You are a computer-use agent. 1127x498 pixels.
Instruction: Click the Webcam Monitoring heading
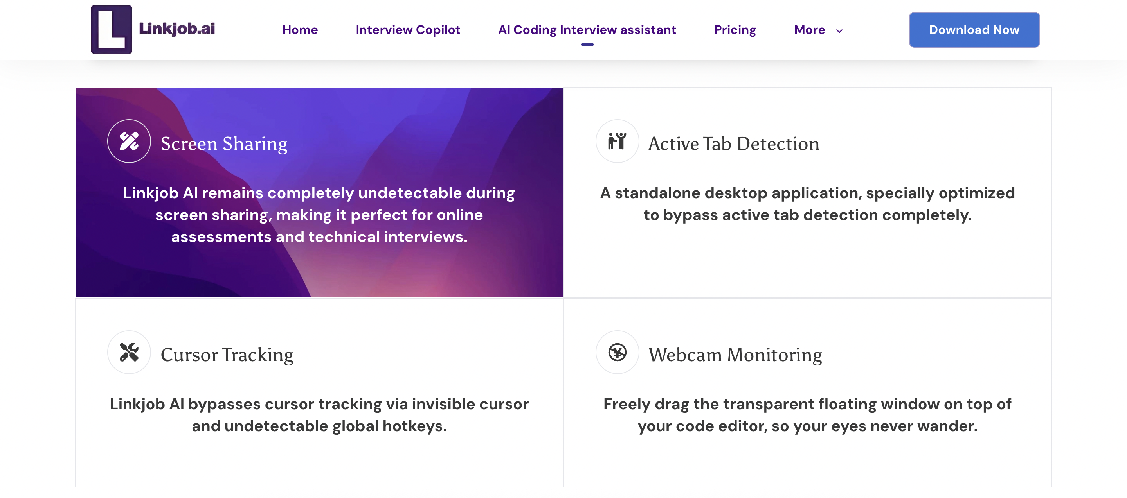[735, 355]
